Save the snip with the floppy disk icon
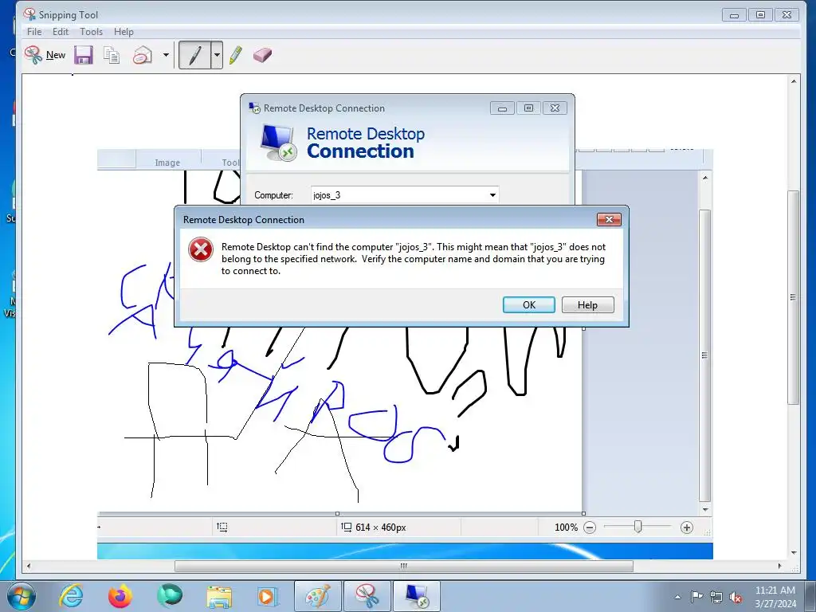Screen dimensions: 816x612 83,55
